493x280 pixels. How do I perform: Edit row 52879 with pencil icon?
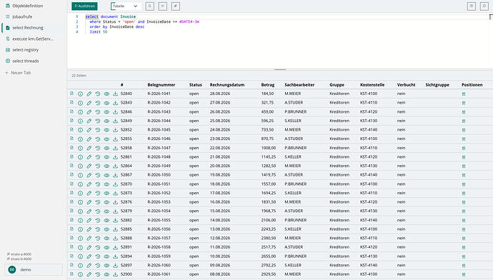pyautogui.click(x=89, y=211)
